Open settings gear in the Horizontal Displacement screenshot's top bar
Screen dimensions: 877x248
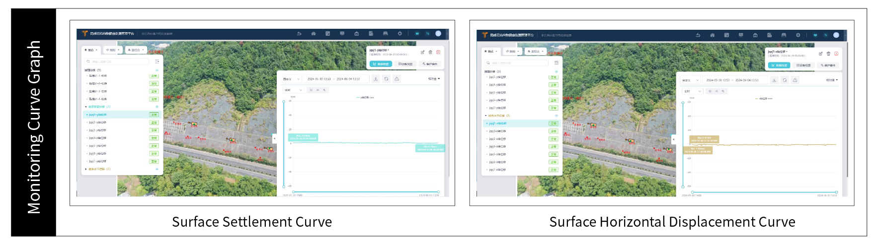[x=798, y=35]
